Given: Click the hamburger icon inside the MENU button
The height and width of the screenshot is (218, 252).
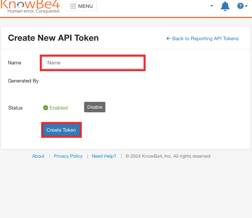Looking at the screenshot, I should [73, 6].
